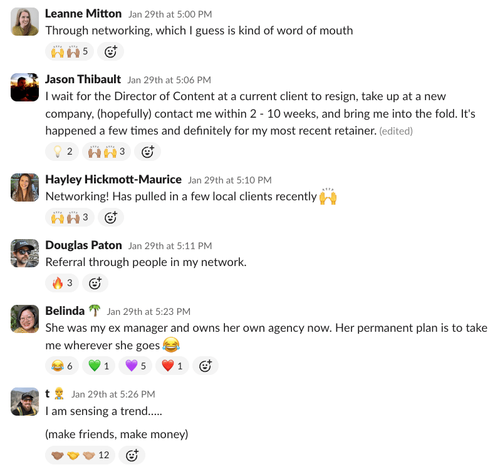The height and width of the screenshot is (472, 500).
Task: Toggle purple heart reaction with 5
Action: coord(135,366)
